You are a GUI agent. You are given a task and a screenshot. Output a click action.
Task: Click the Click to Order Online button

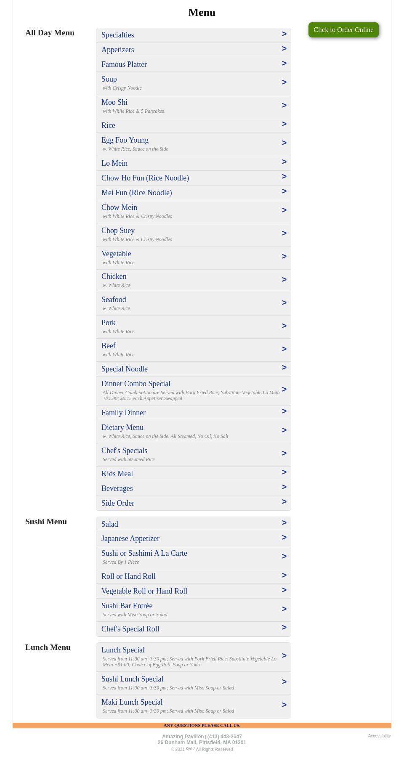[343, 30]
